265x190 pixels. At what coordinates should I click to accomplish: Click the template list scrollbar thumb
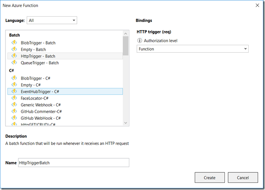point(126,46)
